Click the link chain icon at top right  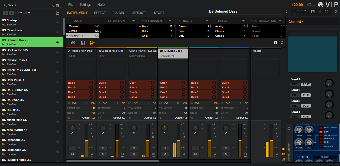[335, 12]
